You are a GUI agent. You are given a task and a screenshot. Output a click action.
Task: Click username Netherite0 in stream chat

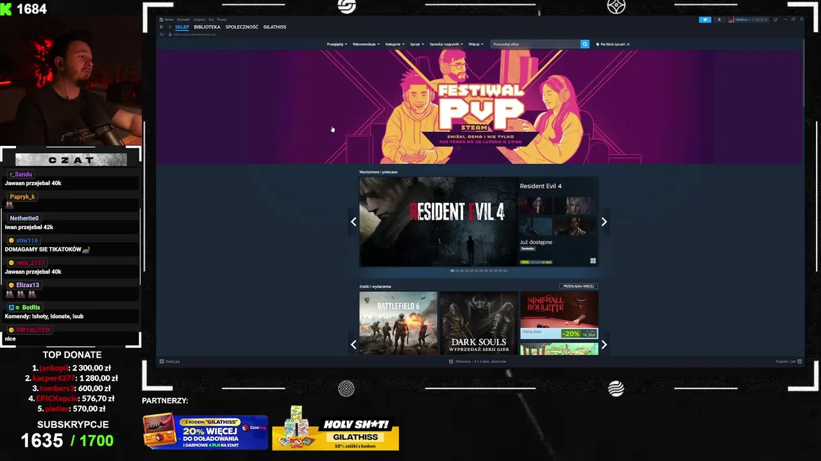[x=24, y=218]
